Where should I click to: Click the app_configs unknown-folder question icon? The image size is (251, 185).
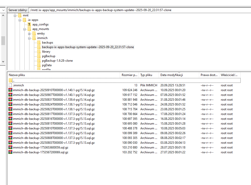point(29,24)
